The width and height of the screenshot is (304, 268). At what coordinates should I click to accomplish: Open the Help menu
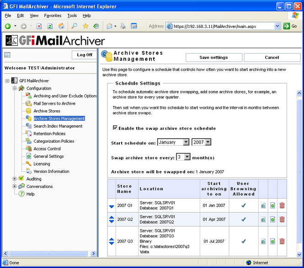[x=87, y=16]
